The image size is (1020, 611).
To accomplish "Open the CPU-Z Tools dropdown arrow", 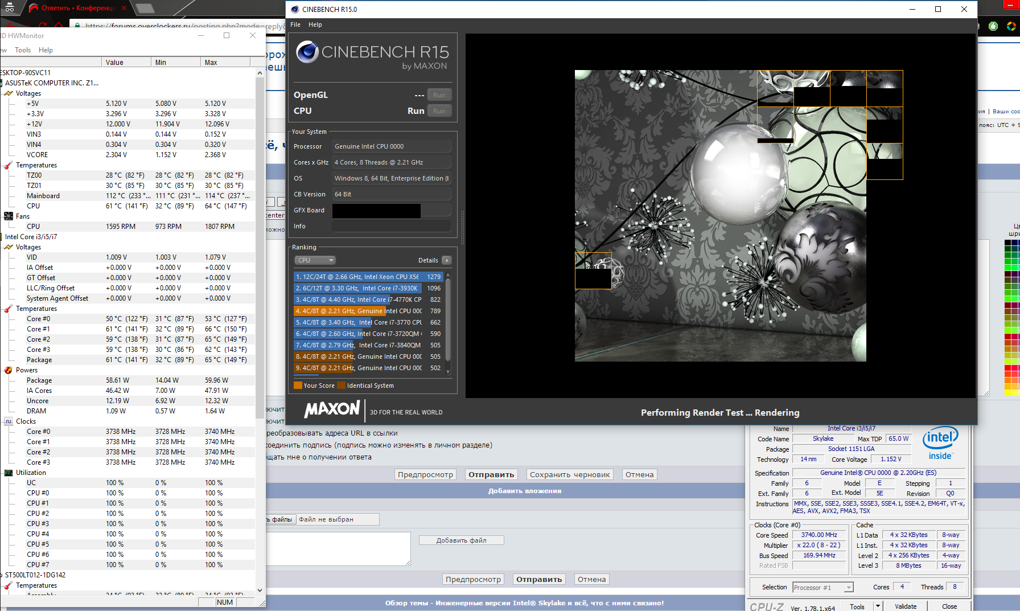I will point(878,606).
